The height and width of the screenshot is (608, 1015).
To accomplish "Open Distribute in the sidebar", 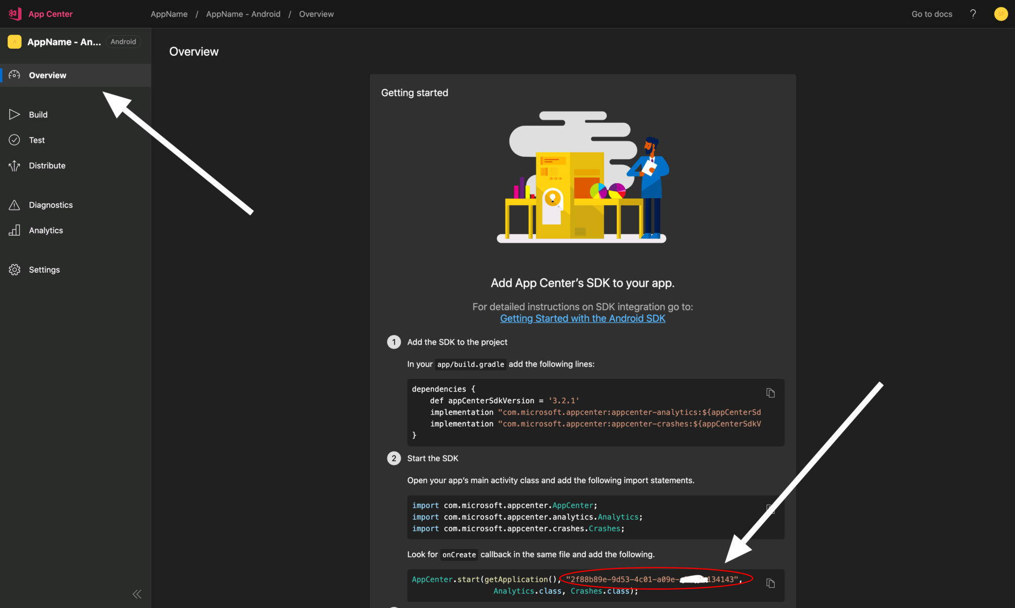I will (47, 166).
